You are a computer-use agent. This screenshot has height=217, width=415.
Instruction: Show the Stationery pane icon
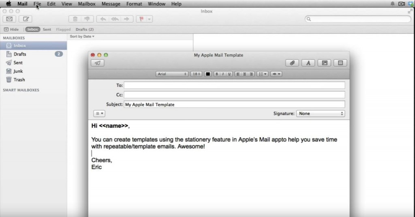click(340, 63)
